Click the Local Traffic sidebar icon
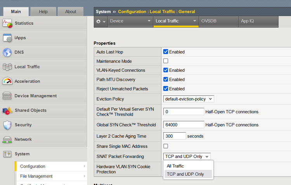The height and width of the screenshot is (185, 291). pos(7,67)
